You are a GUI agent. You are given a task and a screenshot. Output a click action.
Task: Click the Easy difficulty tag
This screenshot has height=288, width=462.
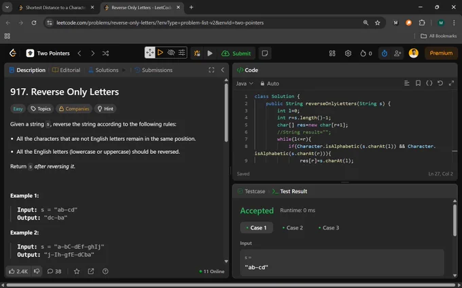[18, 108]
